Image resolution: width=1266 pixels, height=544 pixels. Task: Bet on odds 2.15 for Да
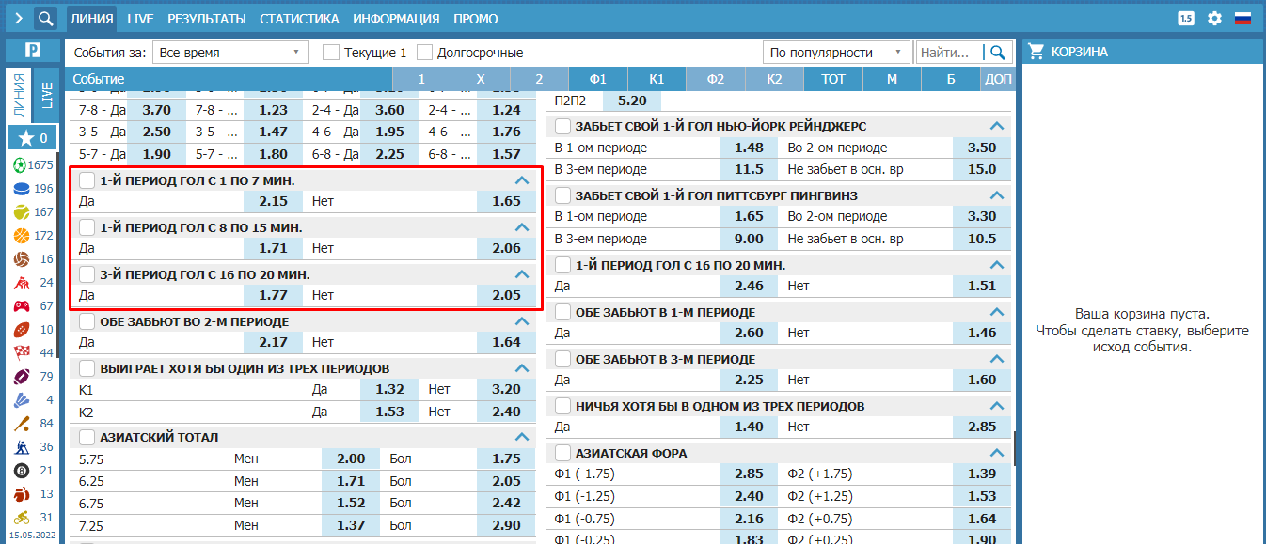tap(273, 201)
